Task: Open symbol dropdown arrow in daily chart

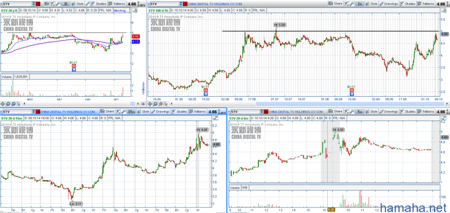Action: (x=34, y=4)
